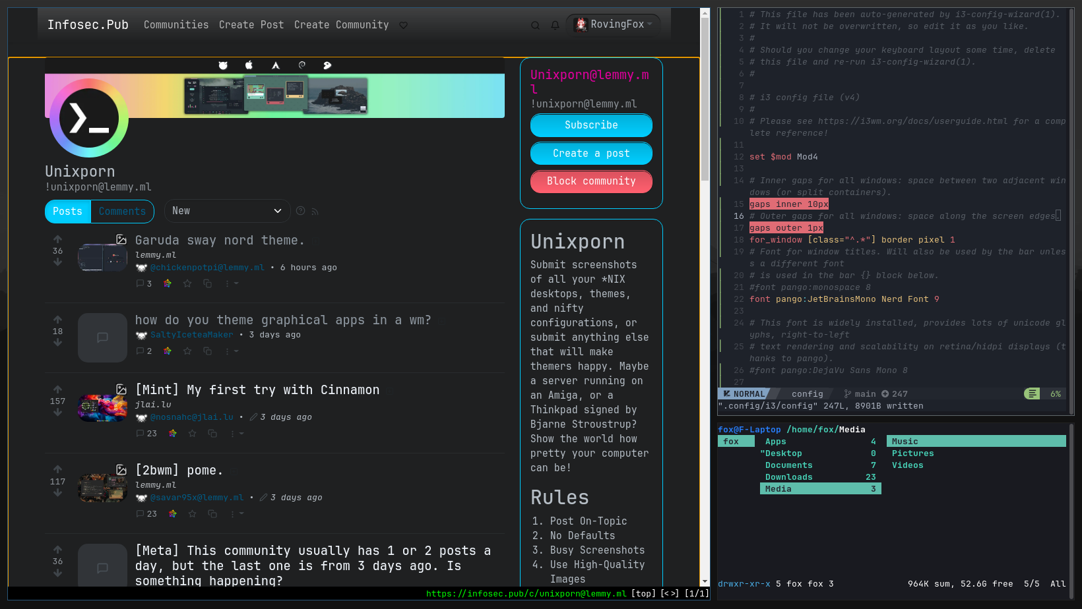The width and height of the screenshot is (1082, 609).
Task: Save 'Garuda sway nord theme' with star icon
Action: tap(187, 283)
